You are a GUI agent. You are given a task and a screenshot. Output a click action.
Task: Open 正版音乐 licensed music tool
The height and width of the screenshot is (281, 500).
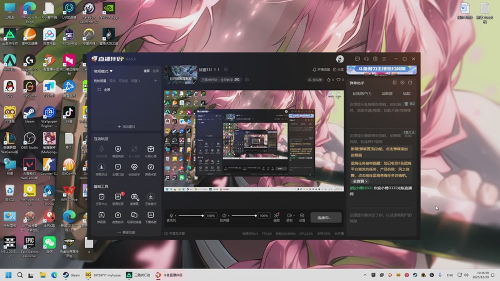tap(151, 199)
